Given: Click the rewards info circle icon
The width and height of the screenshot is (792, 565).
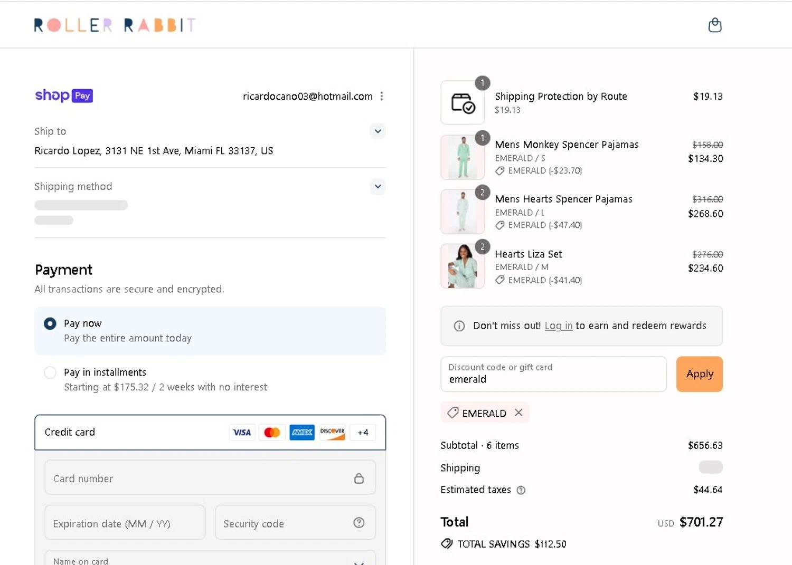Looking at the screenshot, I should tap(459, 326).
